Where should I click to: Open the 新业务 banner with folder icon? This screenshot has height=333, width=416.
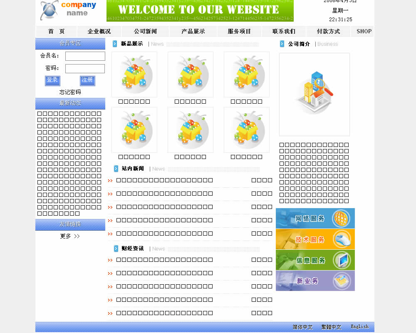click(315, 281)
